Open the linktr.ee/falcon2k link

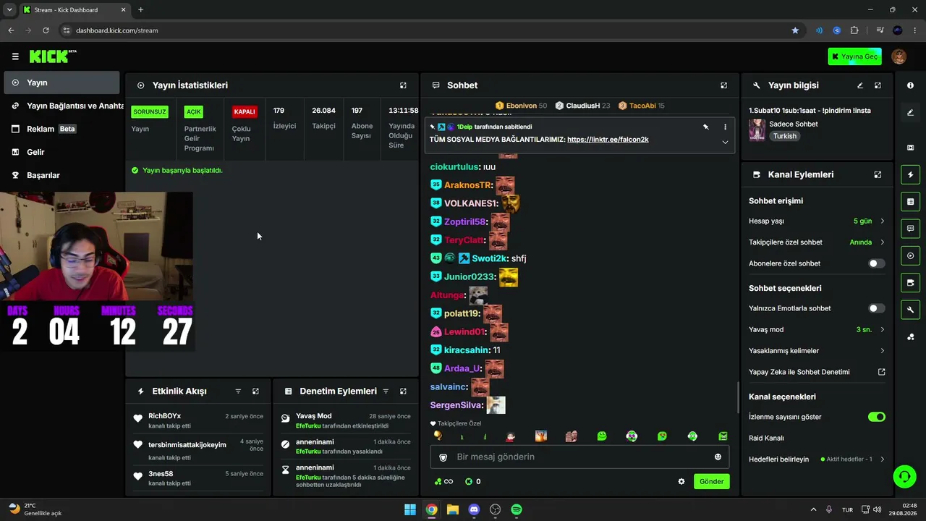point(608,140)
